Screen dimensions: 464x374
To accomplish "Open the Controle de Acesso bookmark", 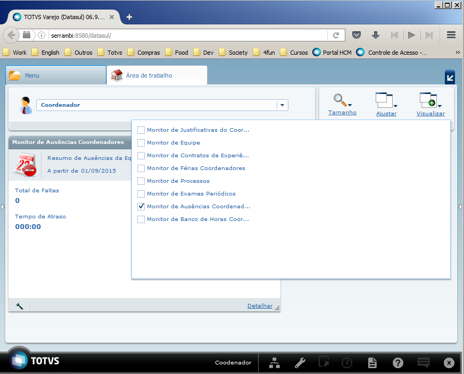I will (392, 53).
